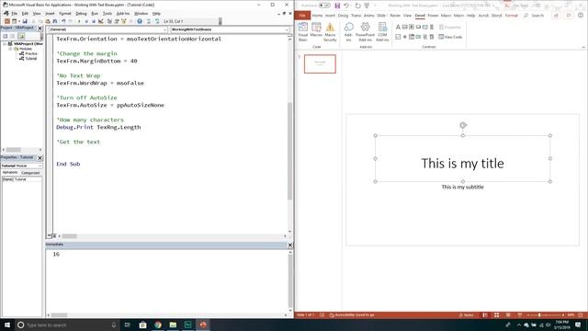Select the Label control (A) in Controls group
This screenshot has width=588, height=331.
coord(398,27)
